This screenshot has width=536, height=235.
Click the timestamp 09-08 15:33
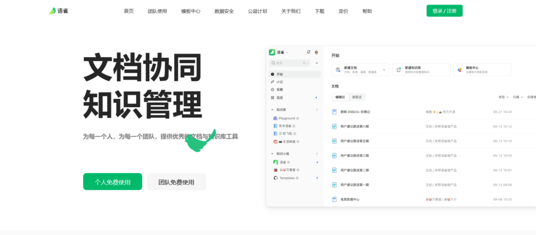point(502,199)
